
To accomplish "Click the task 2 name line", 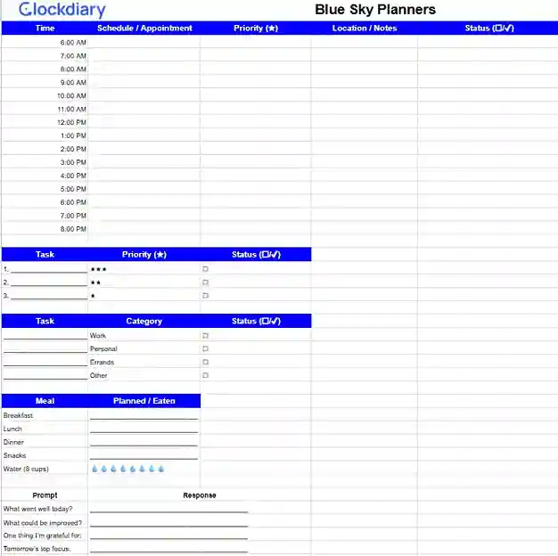I will pyautogui.click(x=49, y=285).
